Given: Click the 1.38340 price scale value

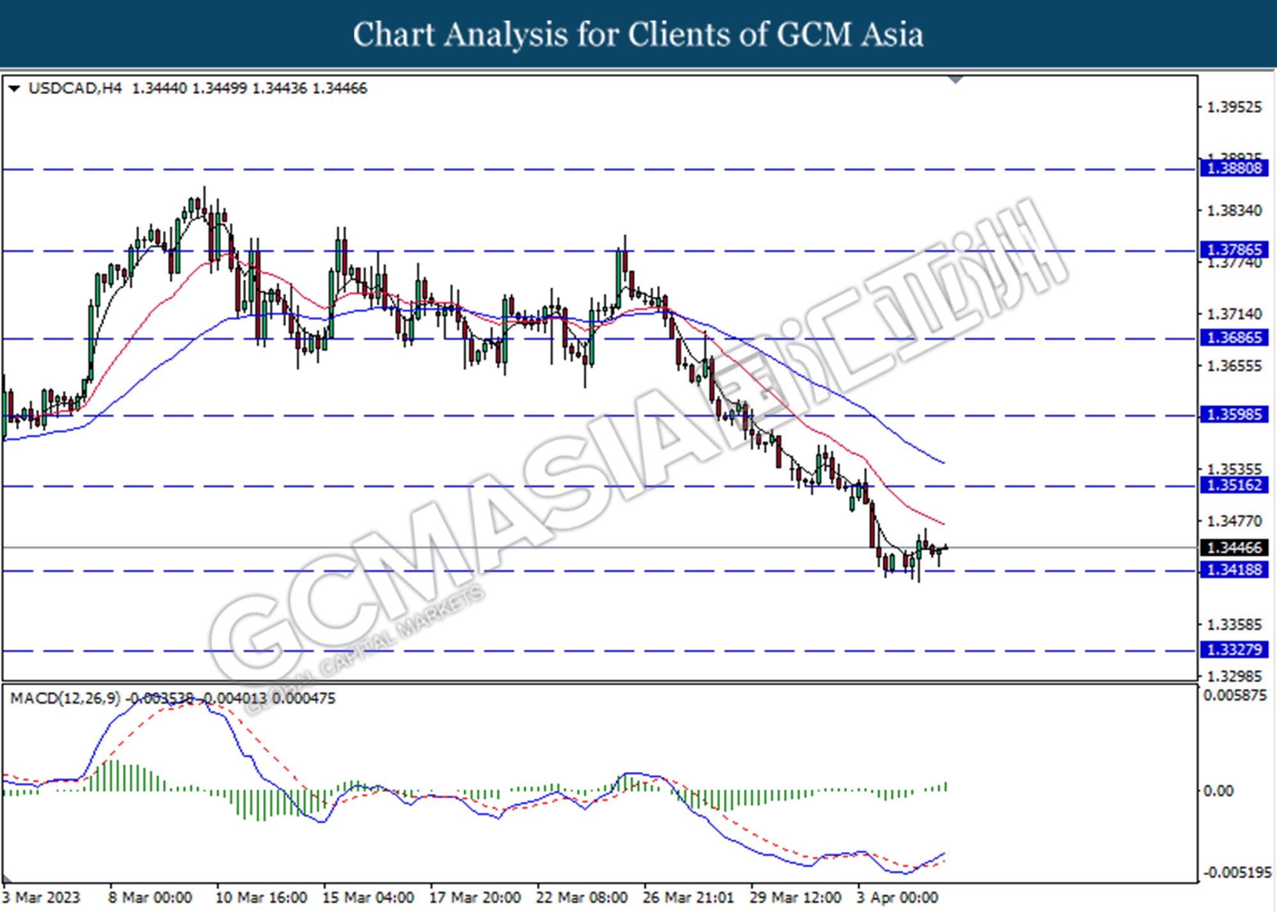Looking at the screenshot, I should pyautogui.click(x=1234, y=211).
